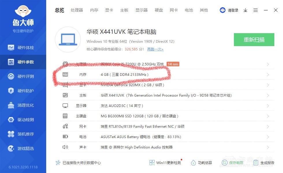Select 硬件防护 hardware protection in sidebar

(x=25, y=91)
